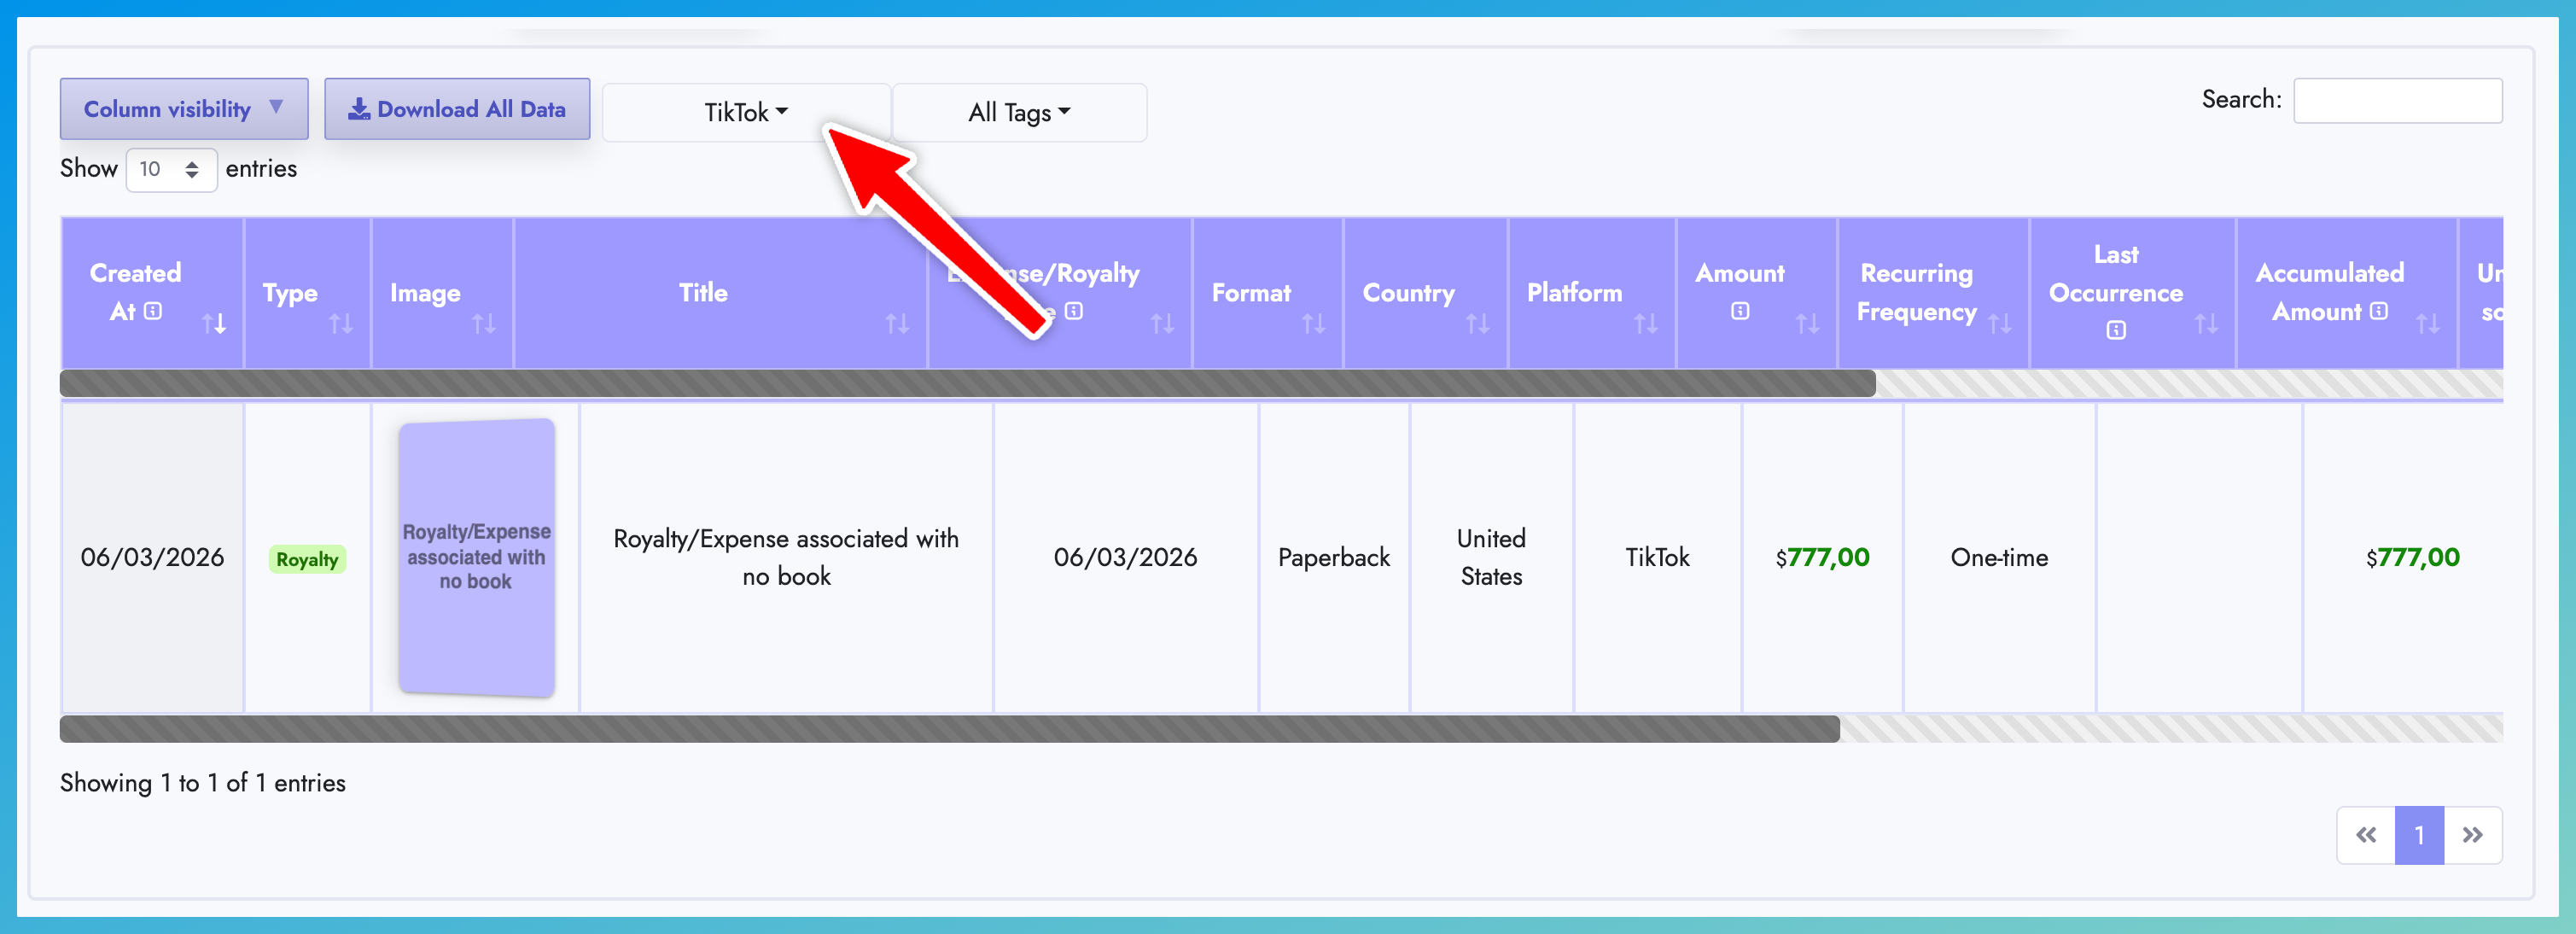Screen dimensions: 2576x934
Task: Sort table by Country column
Action: 1477,323
